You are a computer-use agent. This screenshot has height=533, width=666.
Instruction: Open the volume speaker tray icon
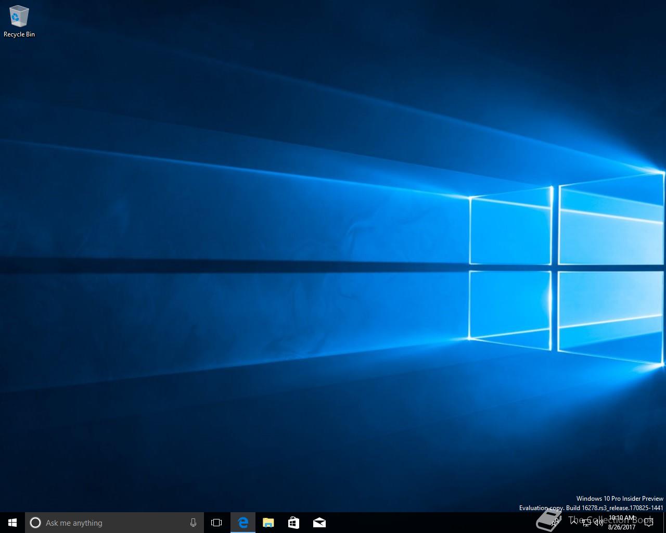(598, 523)
